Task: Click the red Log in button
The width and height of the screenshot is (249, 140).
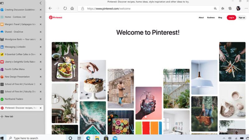Action: (231, 18)
